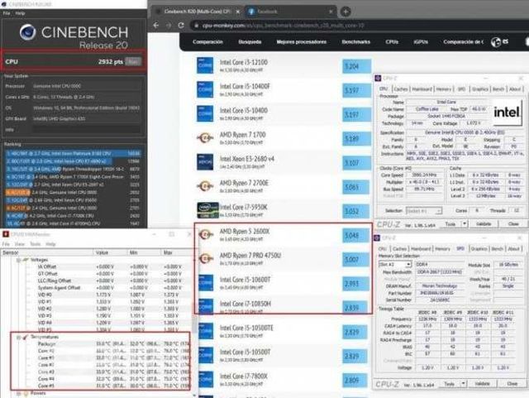The image size is (529, 398).
Task: Open the Benchmarks link in site navigation
Action: [x=355, y=41]
